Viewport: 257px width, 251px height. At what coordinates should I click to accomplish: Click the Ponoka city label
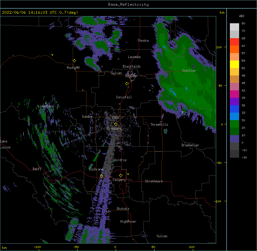pos(143,41)
